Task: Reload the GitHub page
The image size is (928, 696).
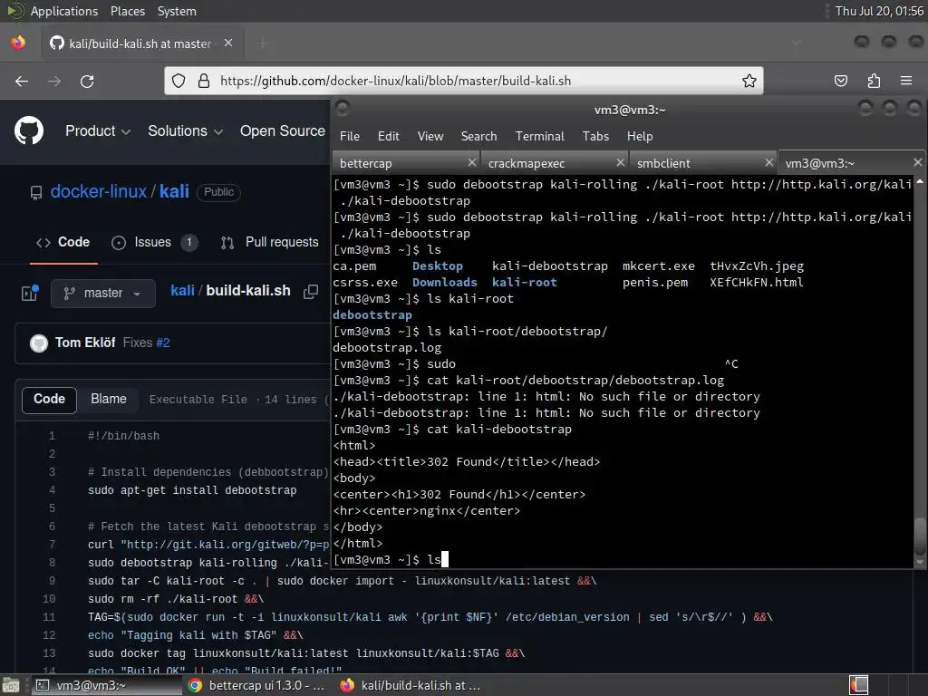Action: coord(87,81)
